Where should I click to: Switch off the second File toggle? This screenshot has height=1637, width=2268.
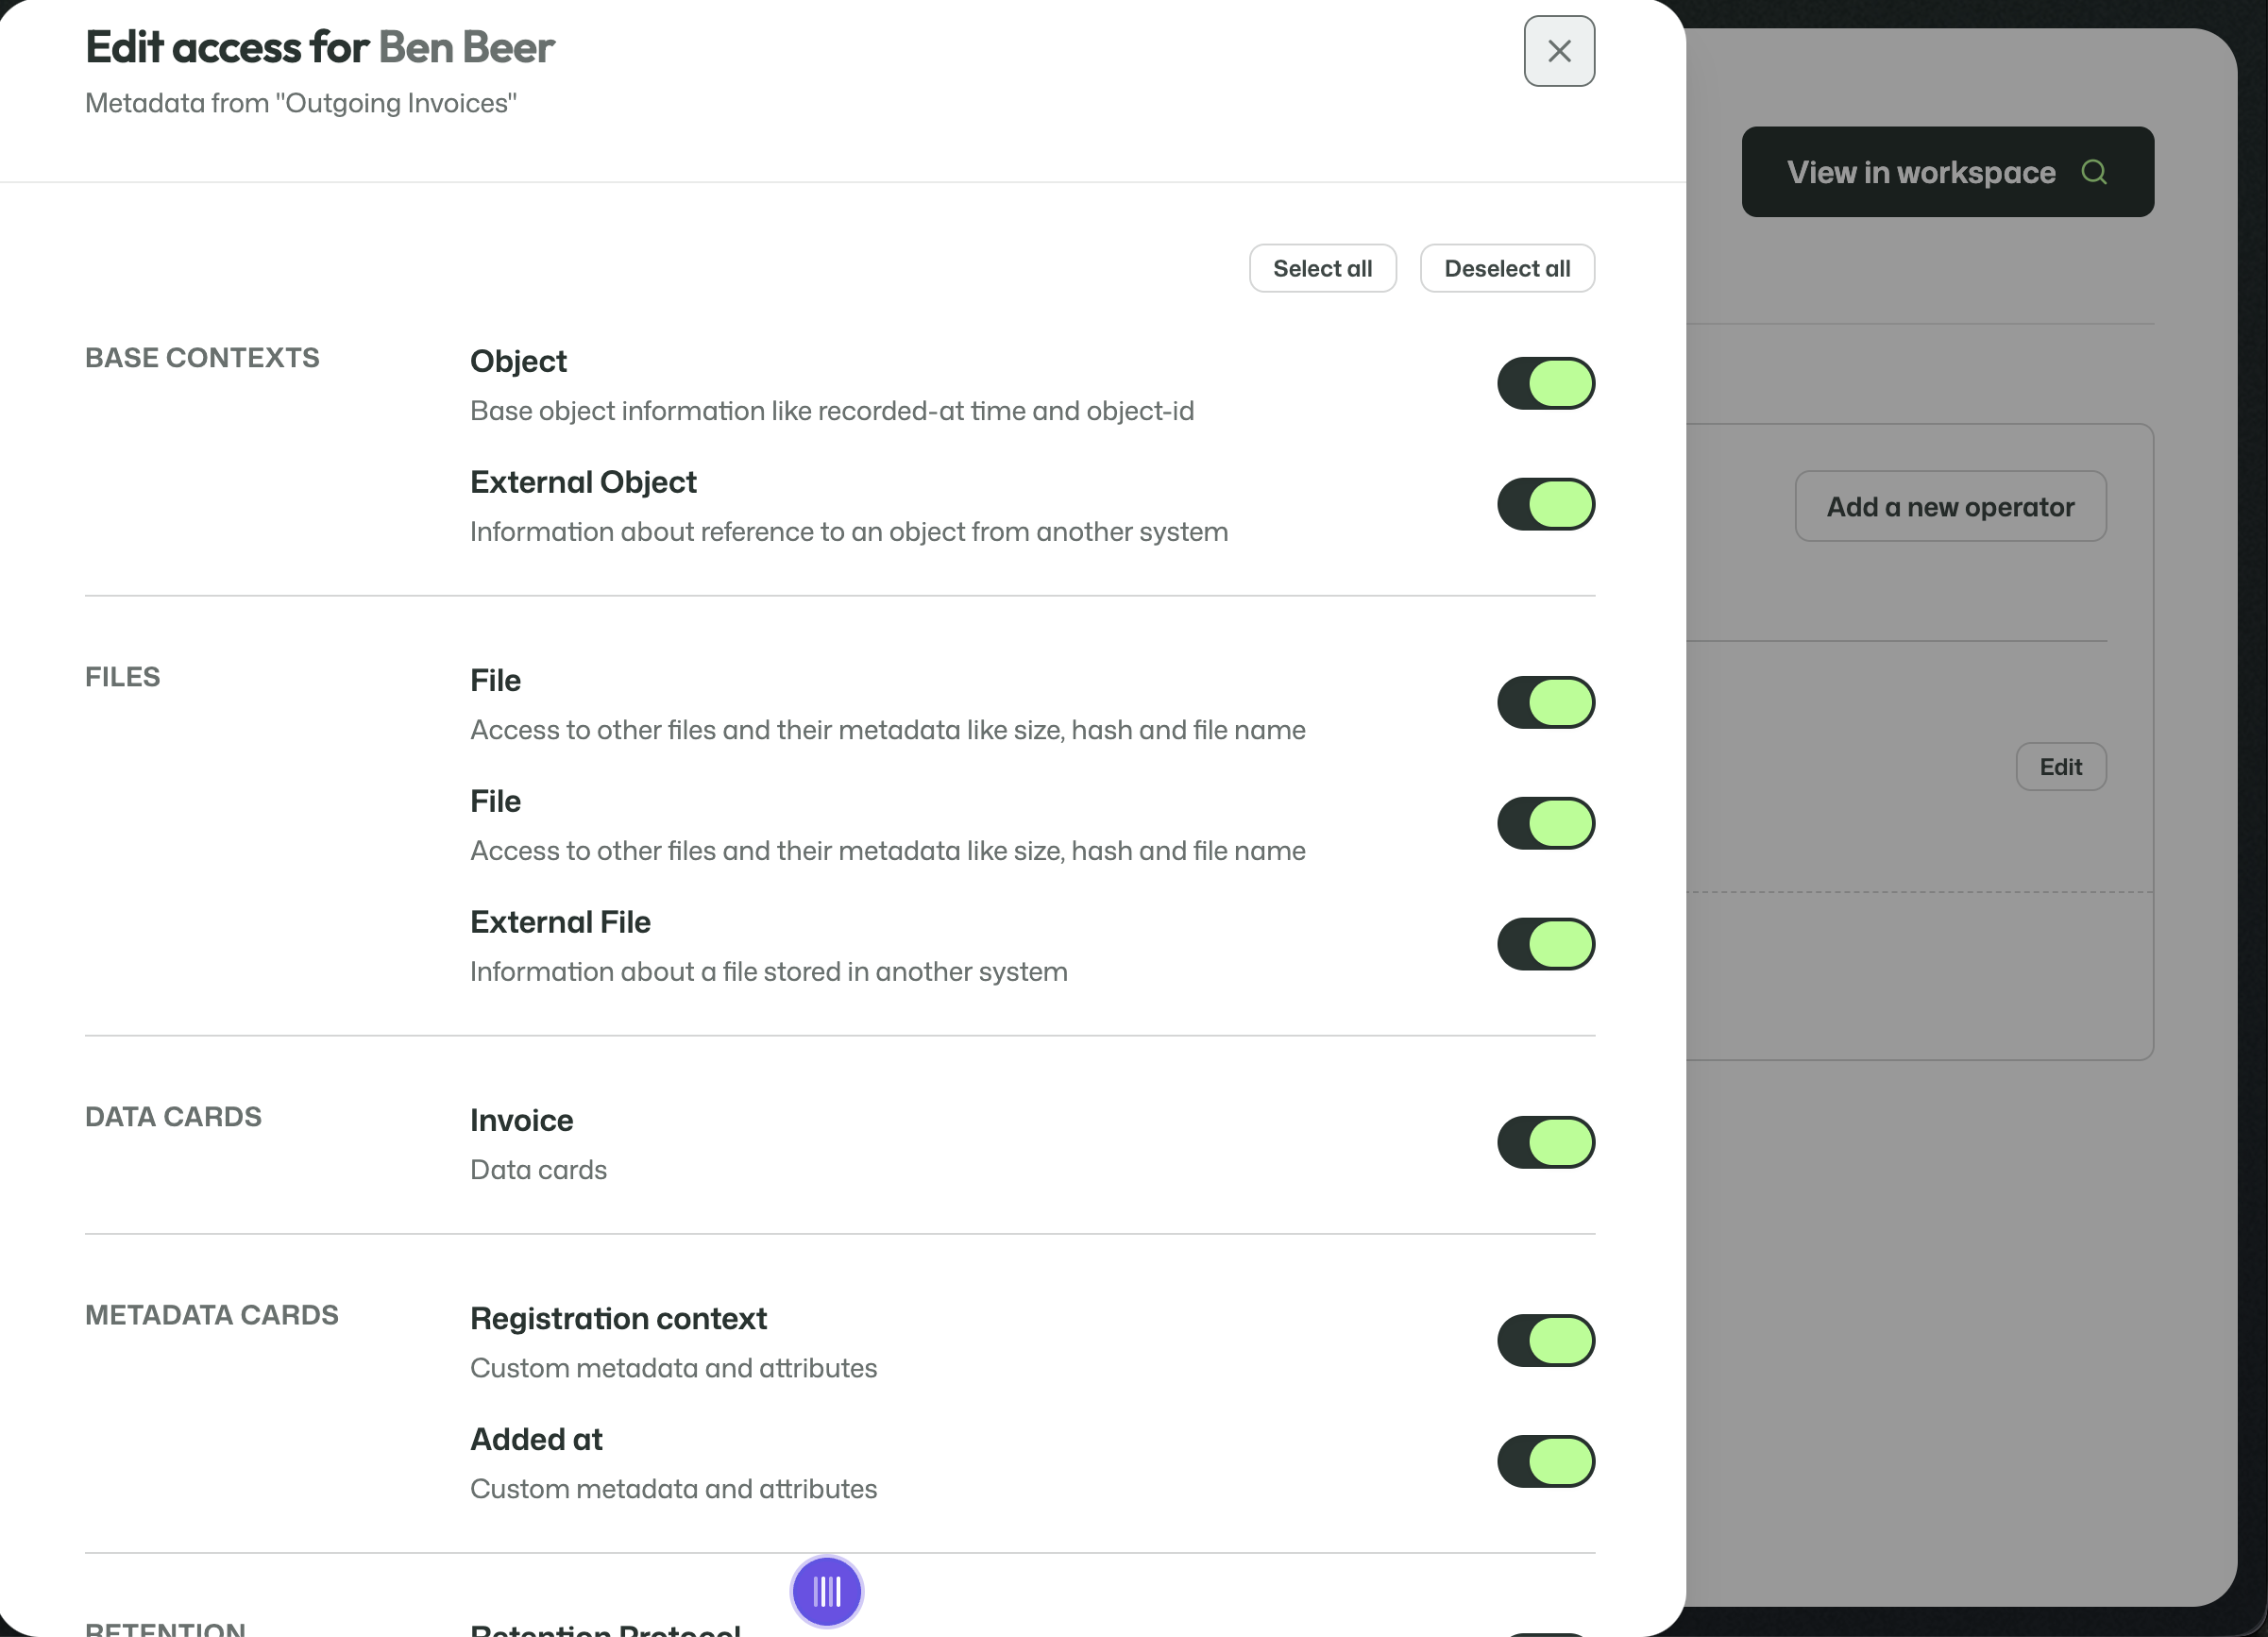coord(1546,824)
